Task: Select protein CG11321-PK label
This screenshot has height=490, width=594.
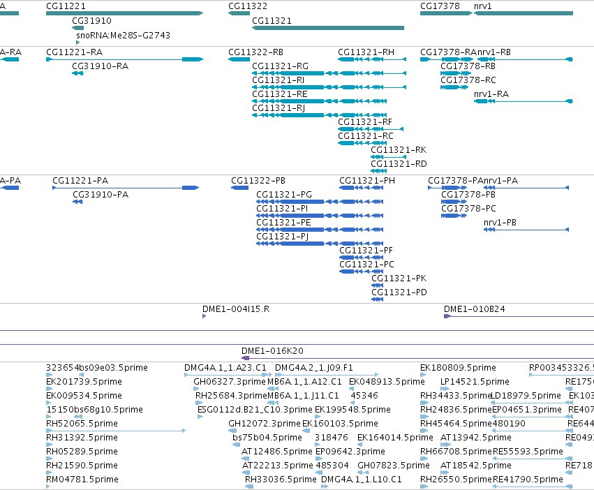Action: pyautogui.click(x=399, y=279)
